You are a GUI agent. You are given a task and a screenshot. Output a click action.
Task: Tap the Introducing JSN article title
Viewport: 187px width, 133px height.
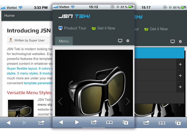coord(29,31)
